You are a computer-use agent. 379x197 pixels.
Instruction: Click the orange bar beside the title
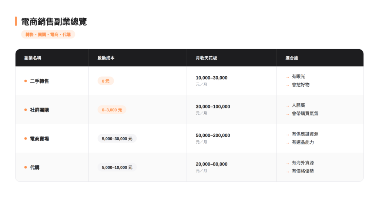16,21
